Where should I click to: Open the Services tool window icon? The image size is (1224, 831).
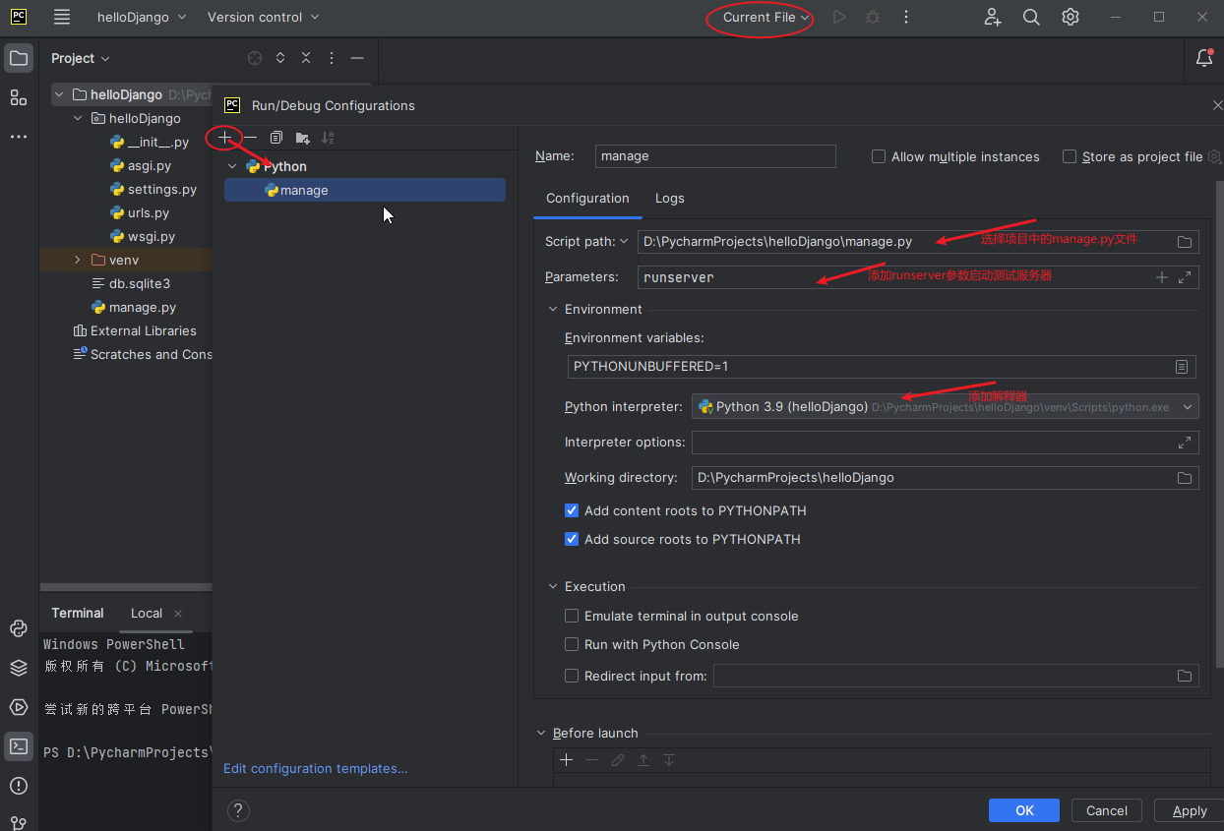click(19, 707)
